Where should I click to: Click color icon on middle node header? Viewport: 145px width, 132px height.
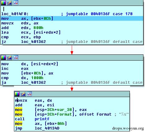pyautogui.click(x=3, y=57)
